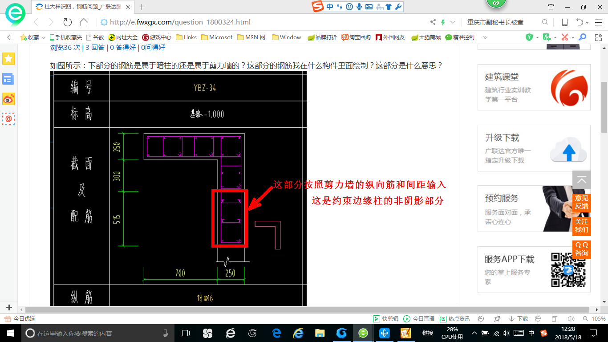
Task: Reload the page with refresh icon
Action: click(x=68, y=22)
